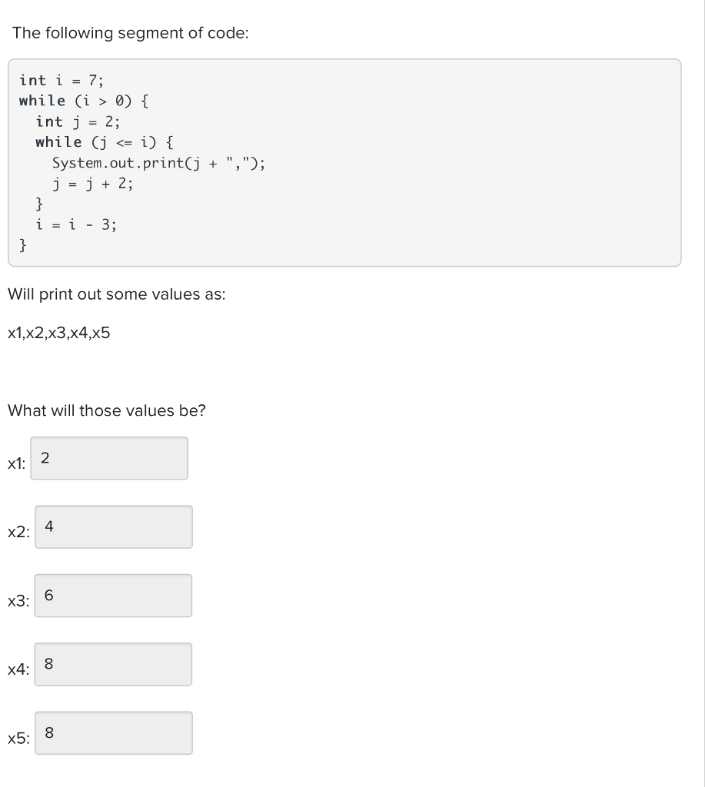This screenshot has height=787, width=705.
Task: Click the 'x1,x2,x3,x4,x5' output text
Action: [58, 334]
